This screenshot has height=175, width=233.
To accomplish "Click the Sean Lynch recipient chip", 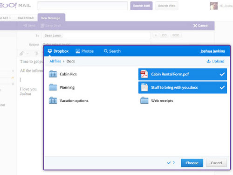I will [x=53, y=35].
